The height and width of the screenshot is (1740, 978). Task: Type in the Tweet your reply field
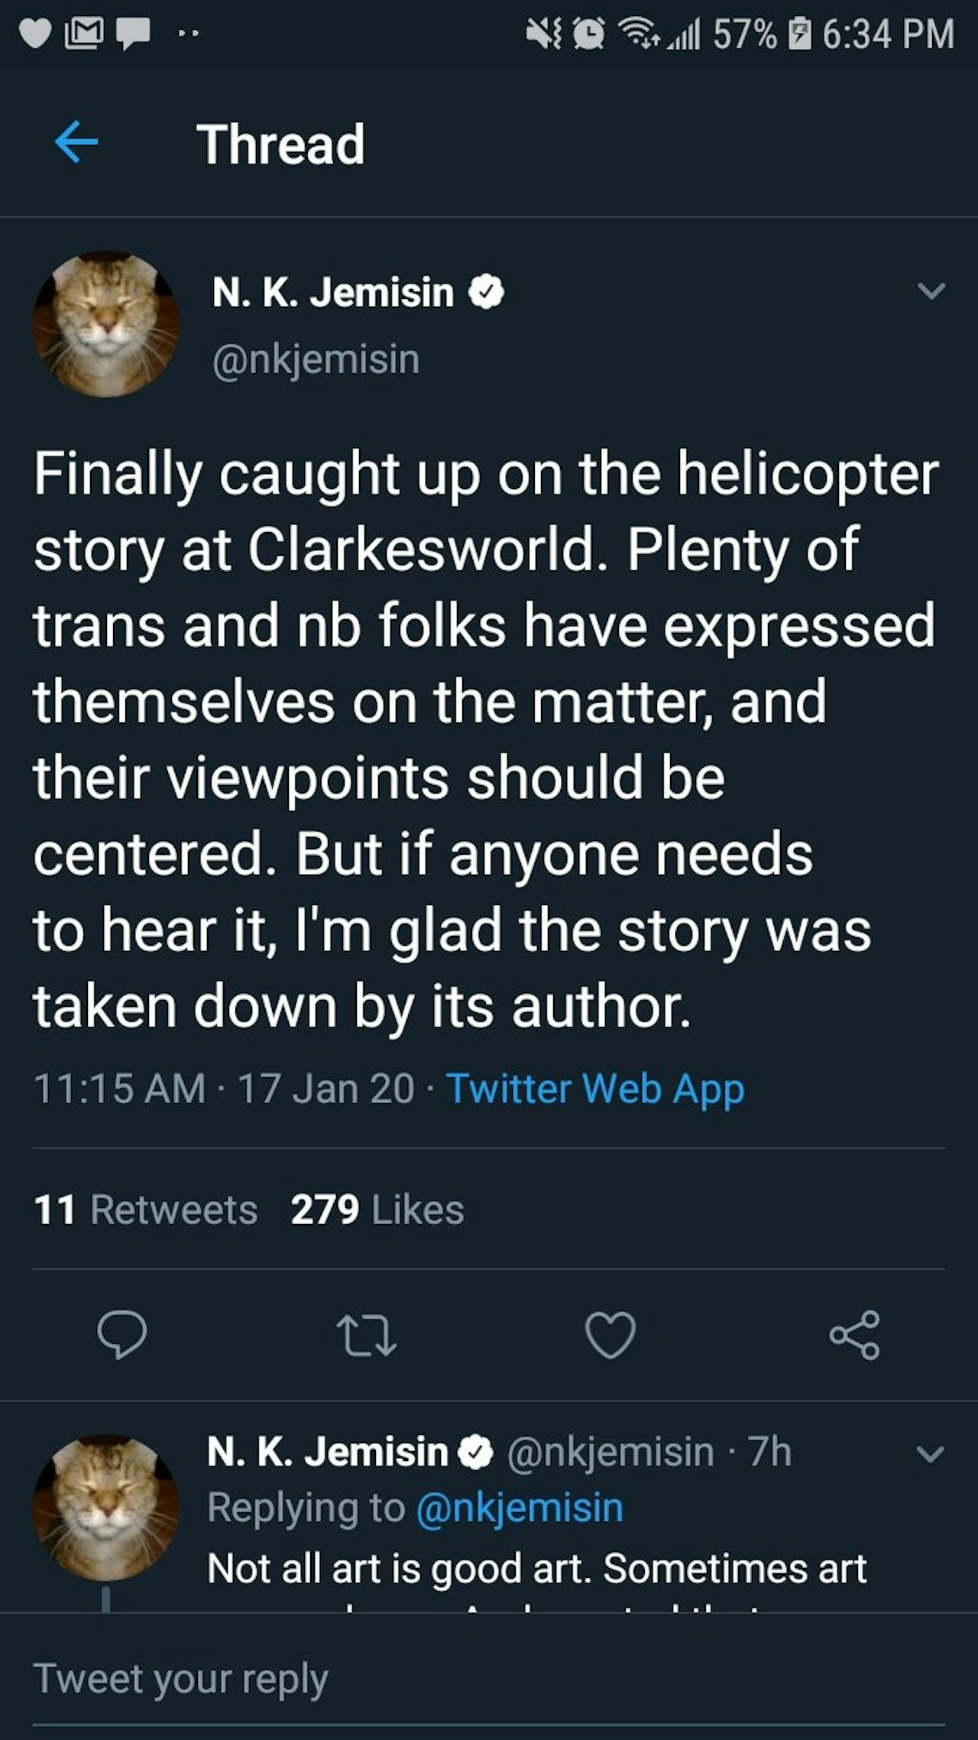(x=489, y=1679)
